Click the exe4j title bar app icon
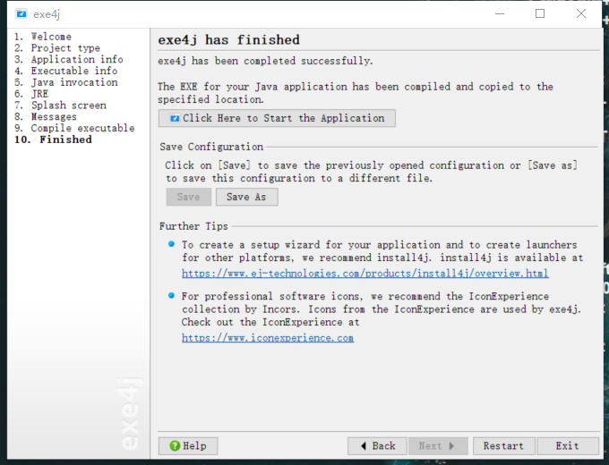This screenshot has height=465, width=609. [20, 14]
